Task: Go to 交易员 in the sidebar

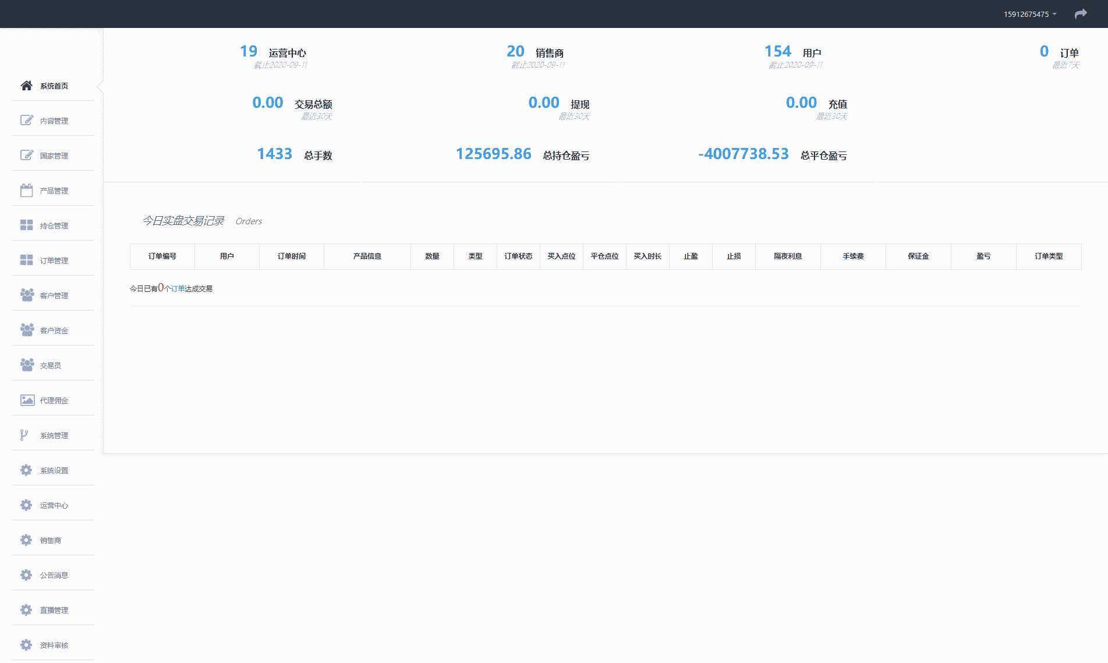Action: click(x=51, y=365)
